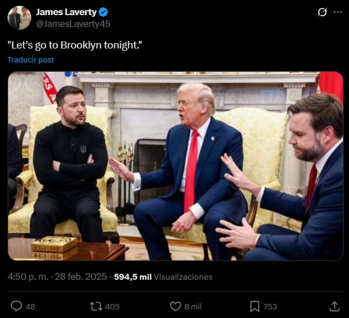Click the James Laverty display name
This screenshot has width=349, height=318.
coord(66,12)
